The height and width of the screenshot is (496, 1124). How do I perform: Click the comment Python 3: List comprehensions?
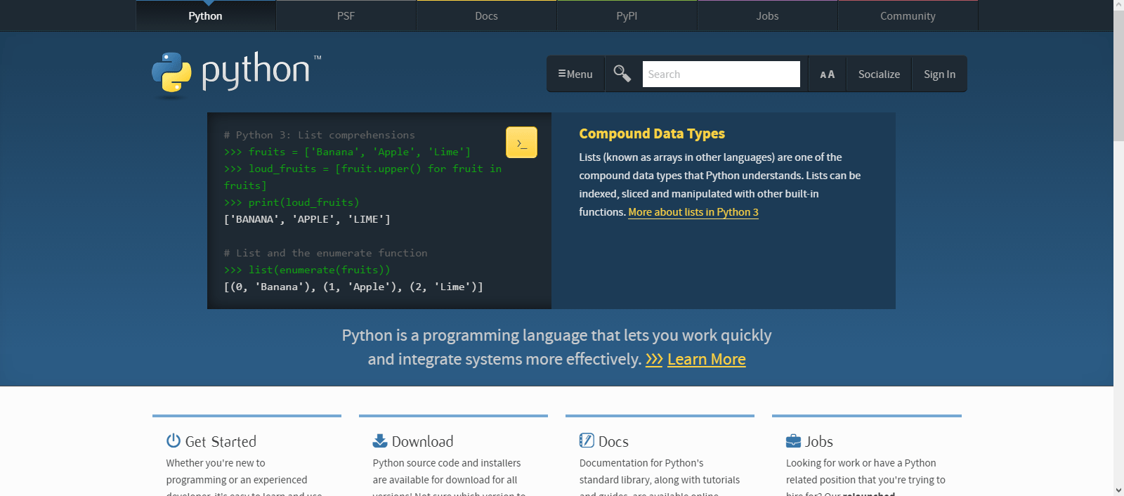pyautogui.click(x=320, y=135)
